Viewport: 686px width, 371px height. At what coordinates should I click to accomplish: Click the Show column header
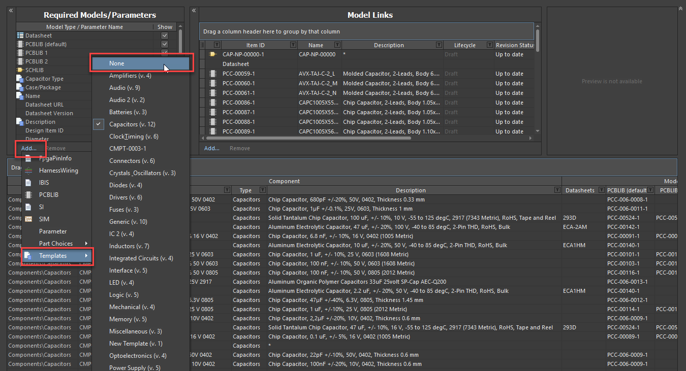[x=165, y=27]
